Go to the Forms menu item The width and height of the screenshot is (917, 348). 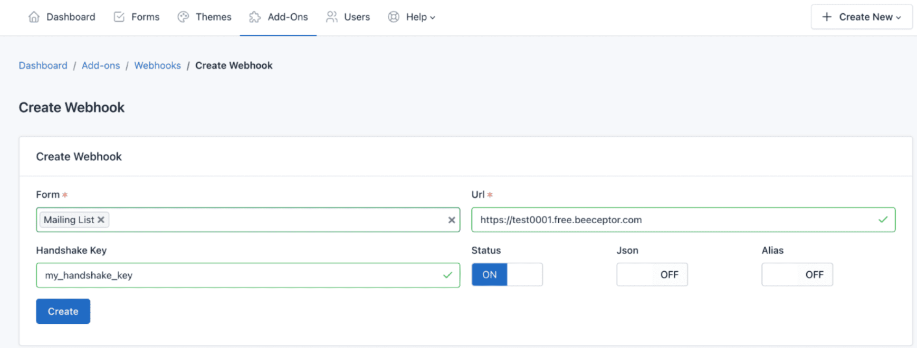[145, 17]
